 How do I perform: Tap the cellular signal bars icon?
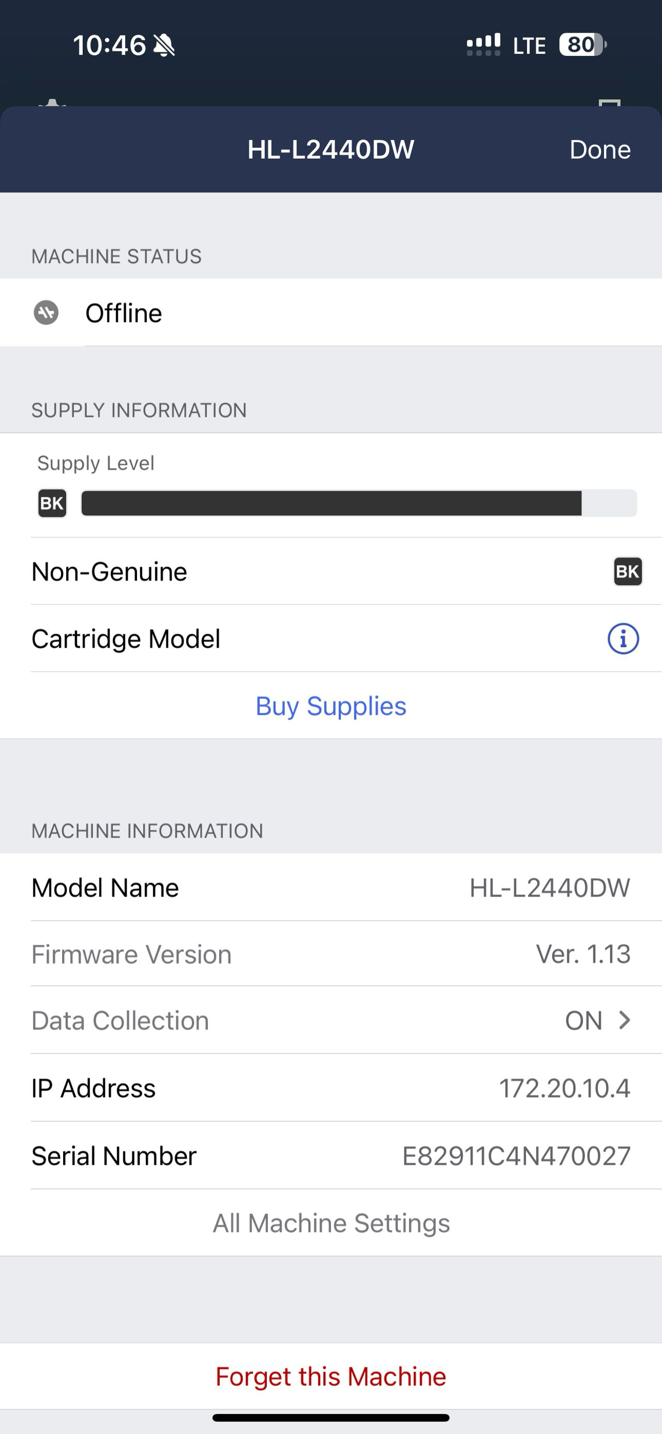[483, 44]
